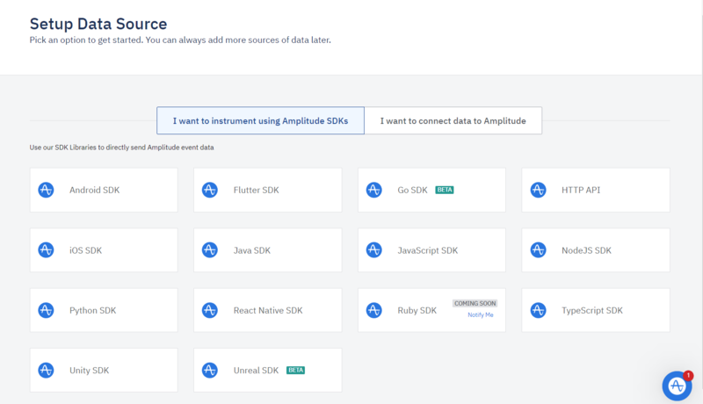The width and height of the screenshot is (703, 404).
Task: Click the Unity SDK Amplitude icon
Action: [x=47, y=371]
